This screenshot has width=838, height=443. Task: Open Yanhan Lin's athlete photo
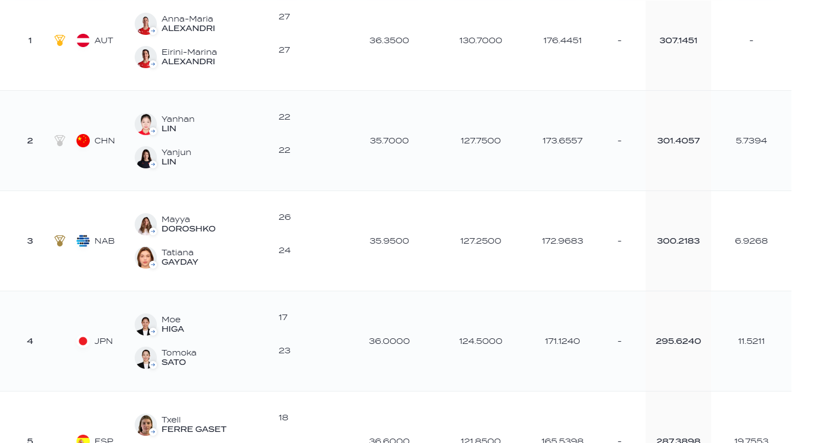[x=146, y=124]
